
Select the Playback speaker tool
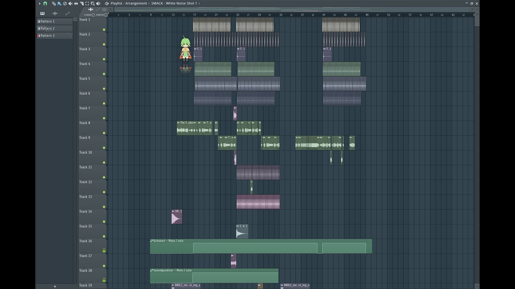coord(98,4)
